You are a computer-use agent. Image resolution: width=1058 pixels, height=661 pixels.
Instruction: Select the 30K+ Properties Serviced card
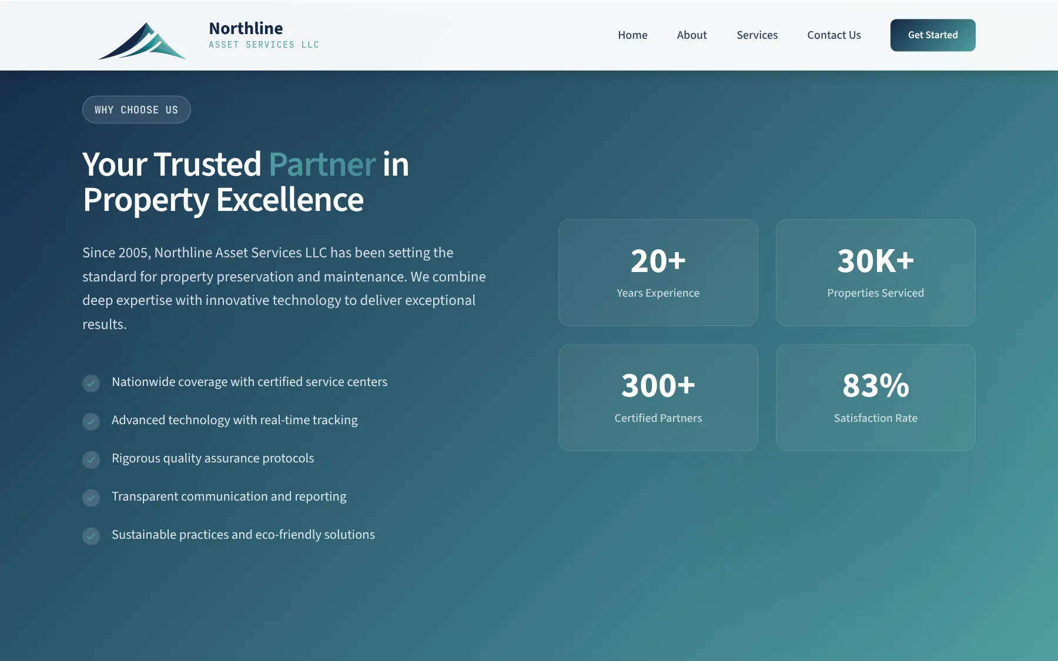tap(876, 273)
